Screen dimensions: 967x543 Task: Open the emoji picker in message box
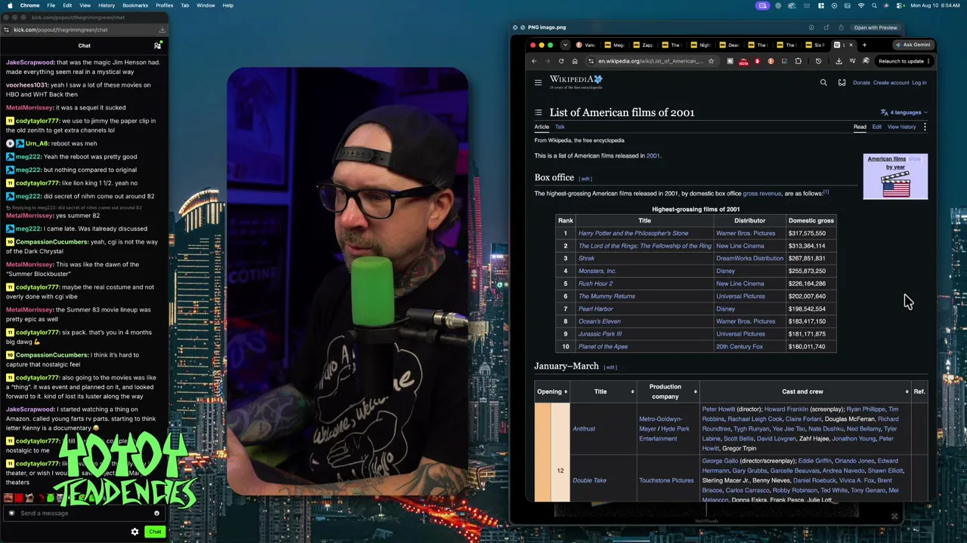156,514
